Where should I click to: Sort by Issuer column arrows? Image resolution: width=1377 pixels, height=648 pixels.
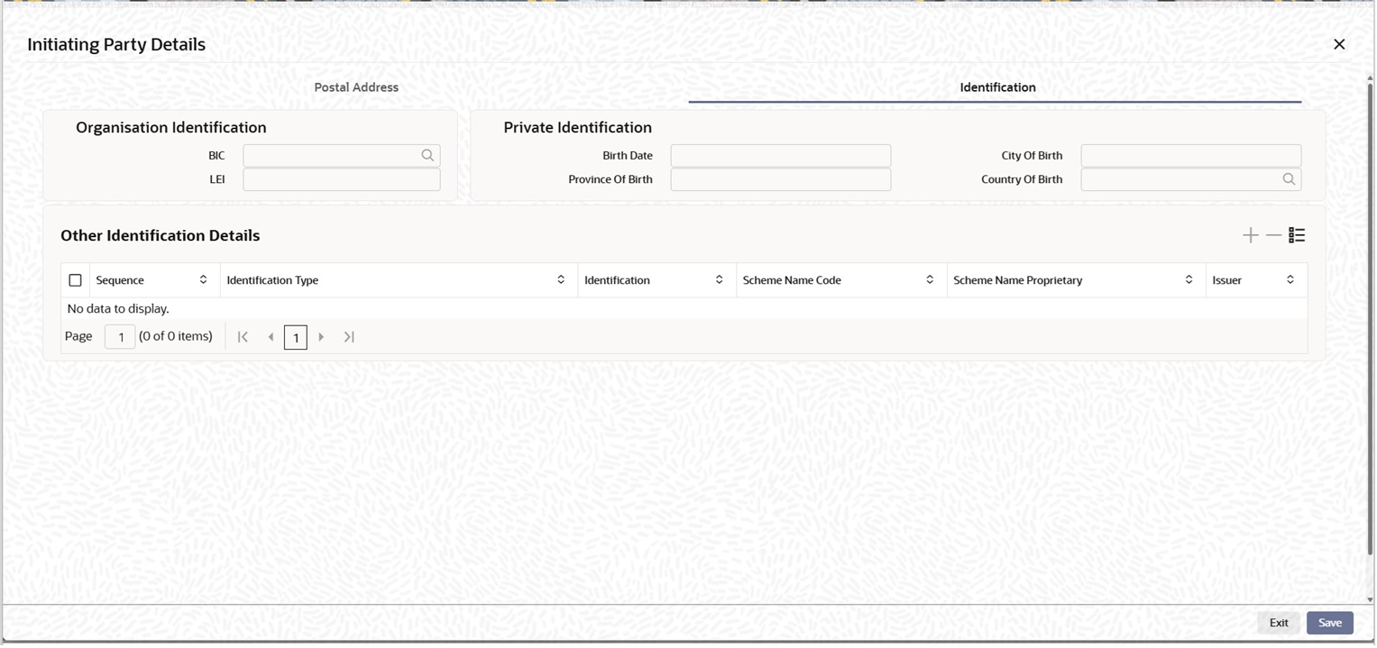point(1290,280)
